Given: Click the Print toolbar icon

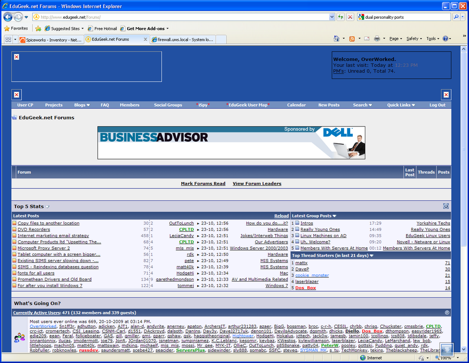Looking at the screenshot, I should (x=377, y=38).
